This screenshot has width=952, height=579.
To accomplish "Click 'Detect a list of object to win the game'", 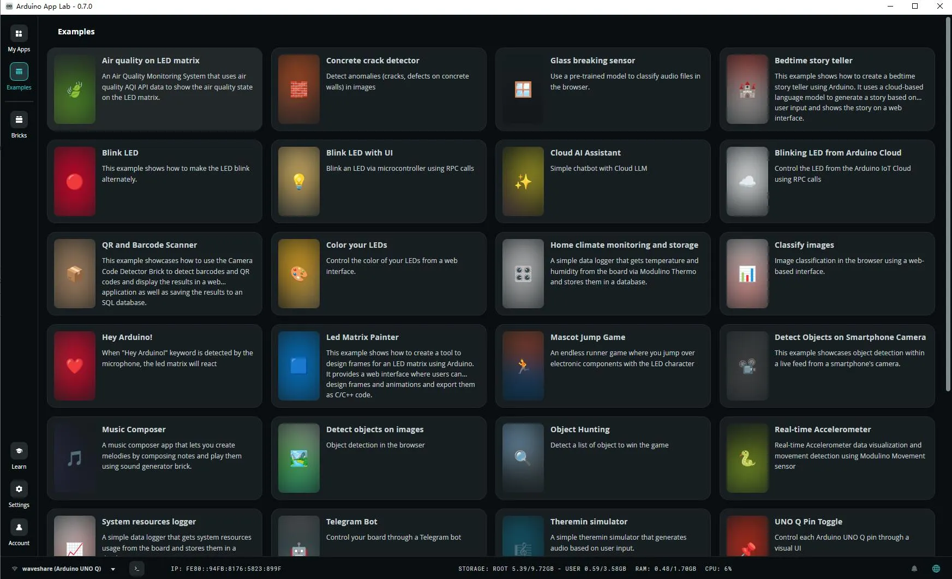I will pyautogui.click(x=609, y=445).
